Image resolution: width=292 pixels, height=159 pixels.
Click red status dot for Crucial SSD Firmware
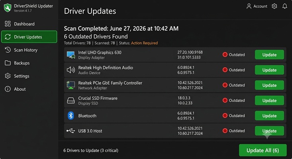[x=225, y=100]
